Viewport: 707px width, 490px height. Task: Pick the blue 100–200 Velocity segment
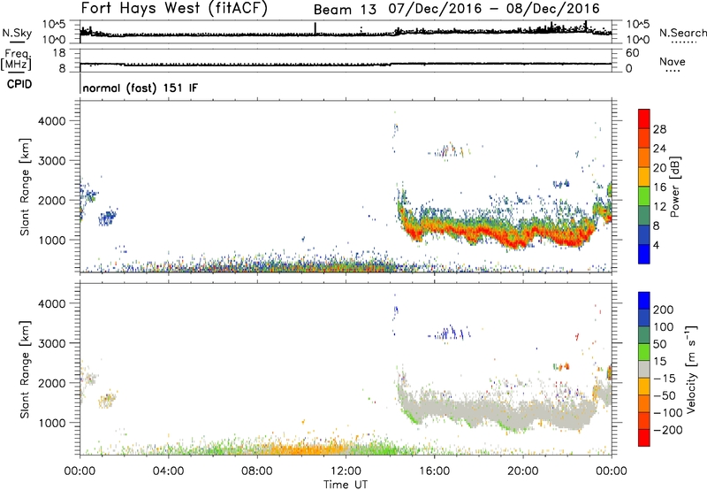pos(644,318)
